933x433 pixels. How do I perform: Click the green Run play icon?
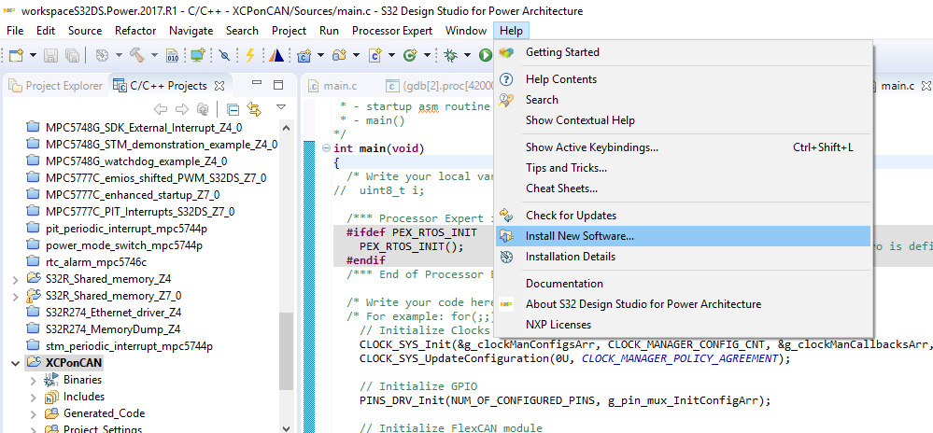pyautogui.click(x=486, y=55)
